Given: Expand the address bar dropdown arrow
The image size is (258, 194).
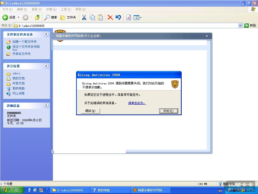Looking at the screenshot, I should [x=240, y=26].
